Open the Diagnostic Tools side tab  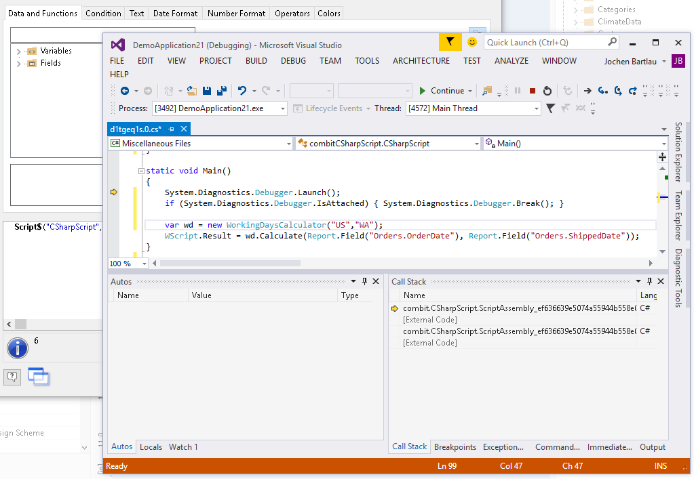pos(678,278)
